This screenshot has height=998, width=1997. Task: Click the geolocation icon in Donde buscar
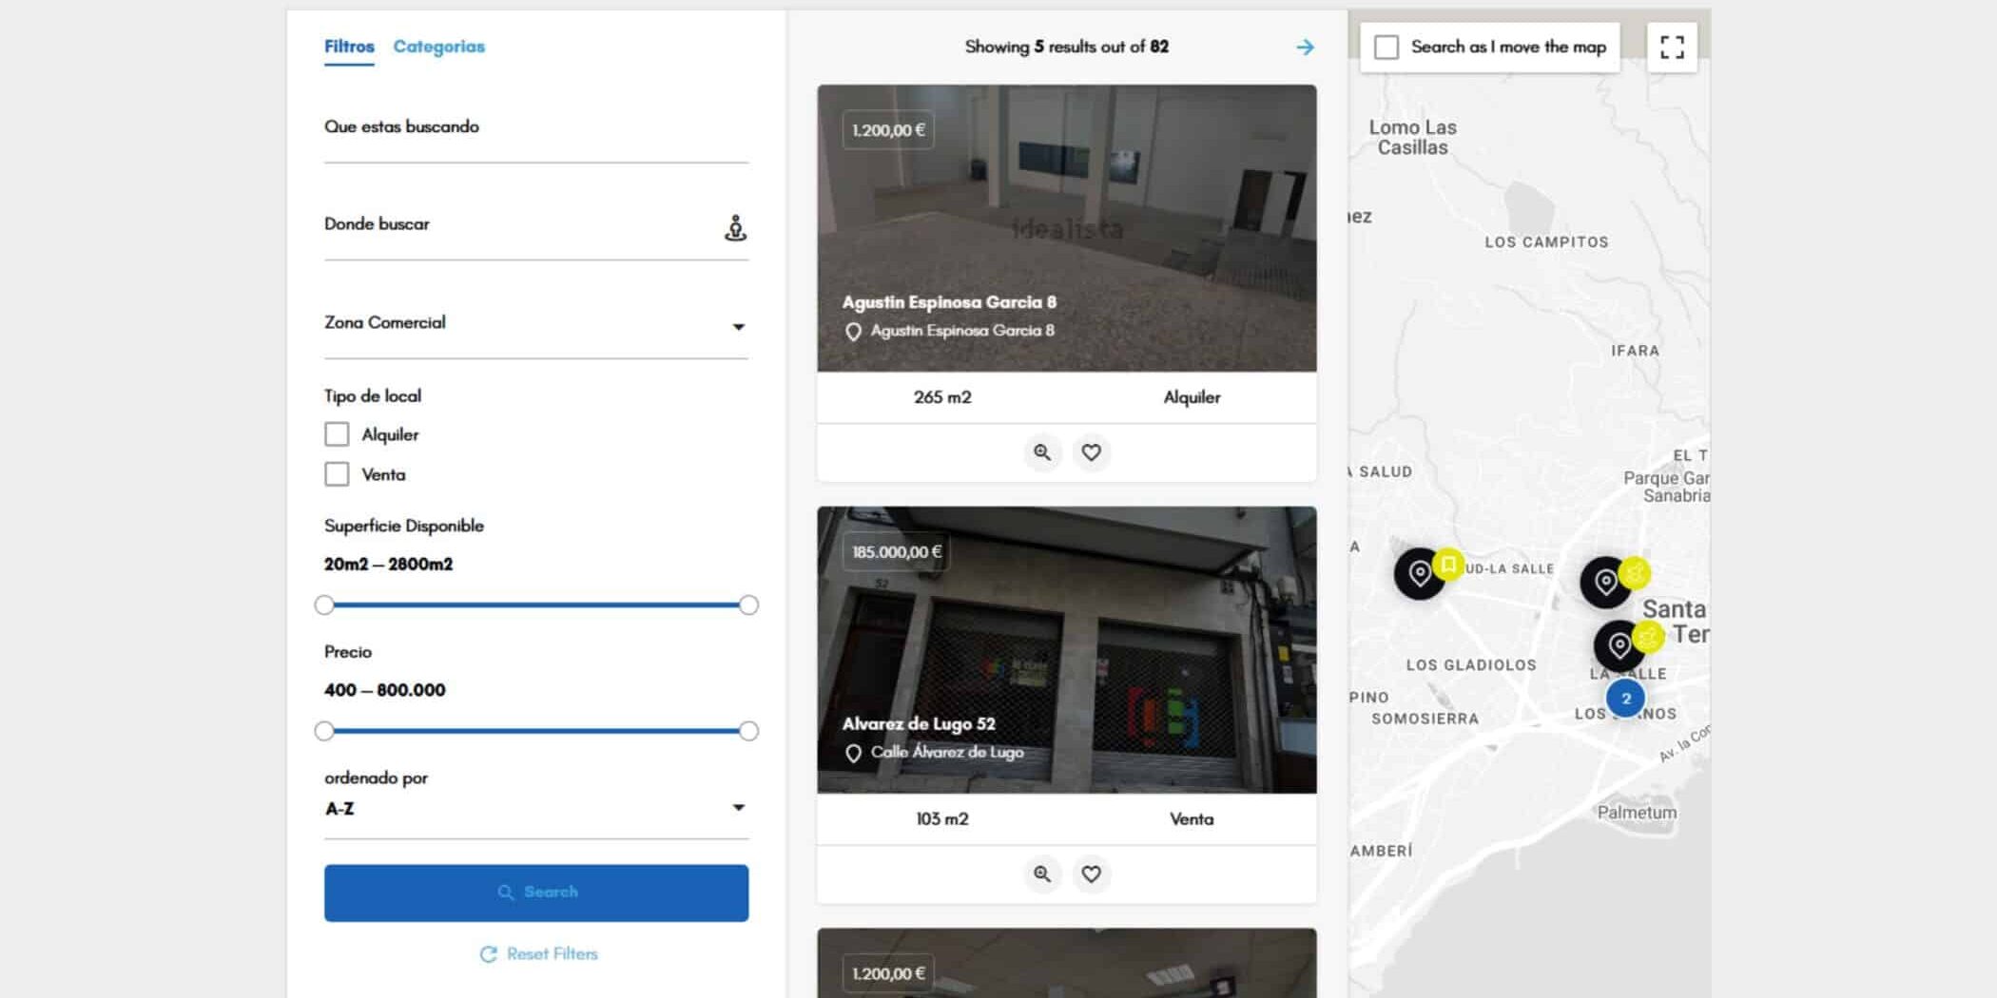[x=735, y=228]
